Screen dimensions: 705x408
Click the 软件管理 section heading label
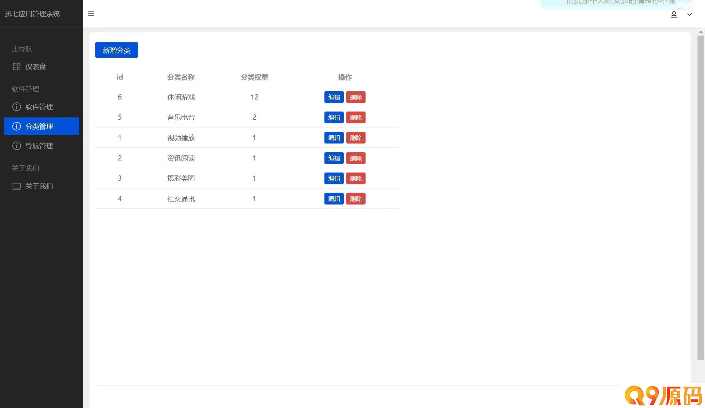click(25, 89)
